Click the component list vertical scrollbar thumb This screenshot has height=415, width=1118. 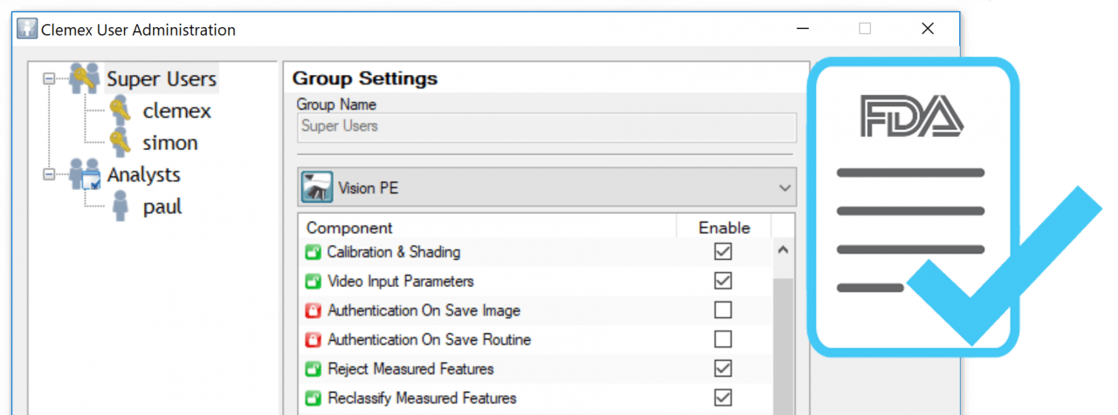pos(783,346)
